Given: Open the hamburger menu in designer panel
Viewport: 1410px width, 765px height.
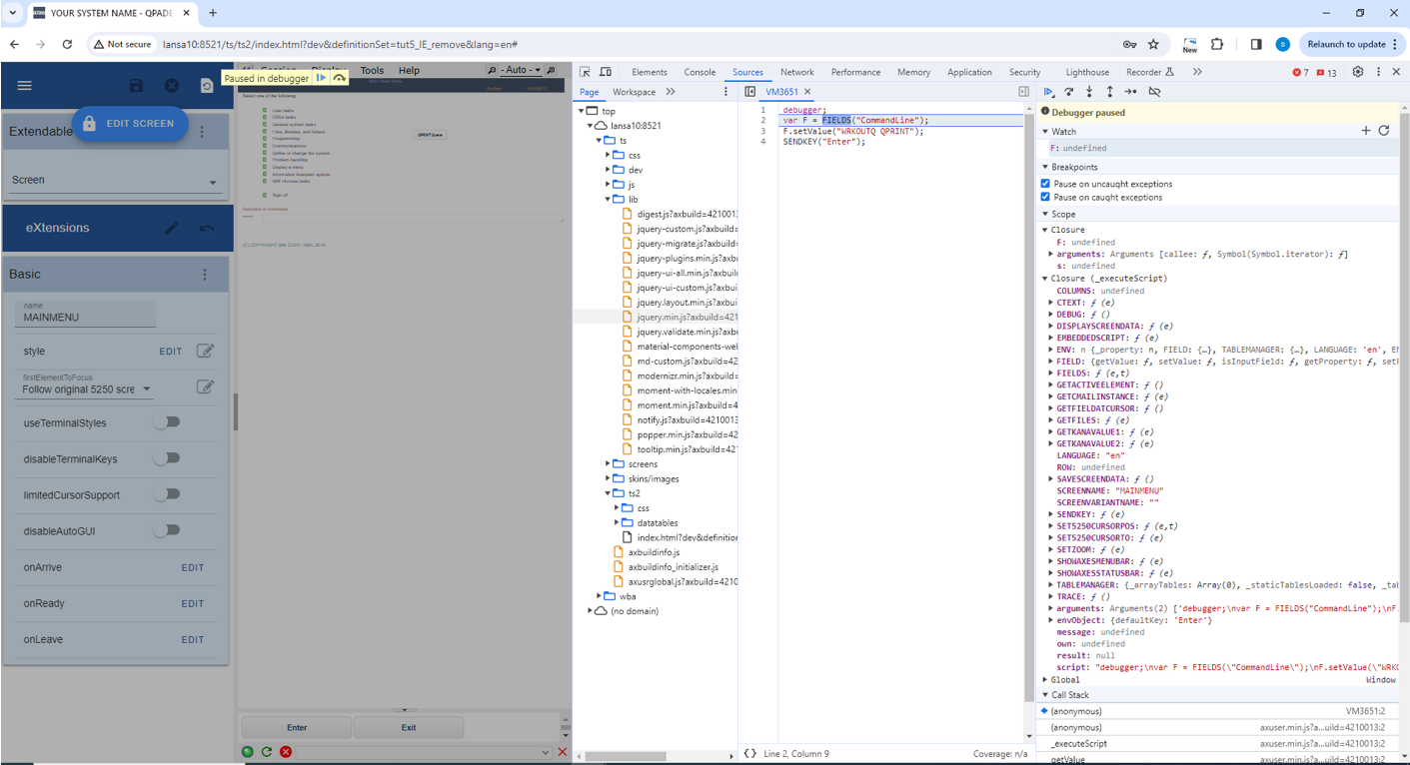Looking at the screenshot, I should [25, 86].
